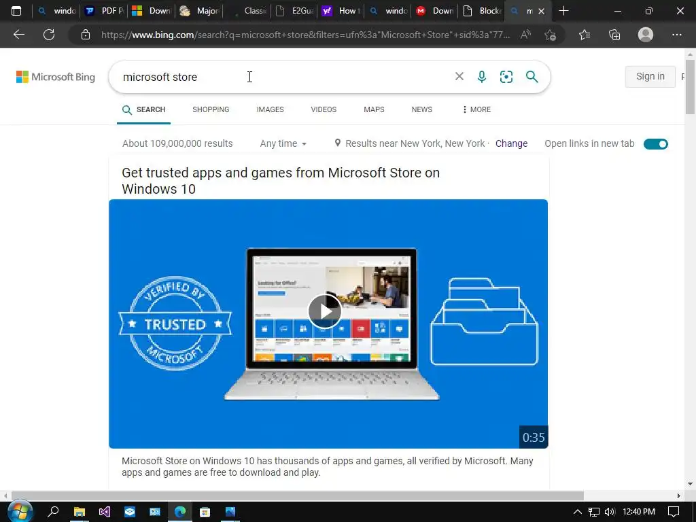Go back with the browser back arrow
Image resolution: width=696 pixels, height=522 pixels.
(x=18, y=35)
